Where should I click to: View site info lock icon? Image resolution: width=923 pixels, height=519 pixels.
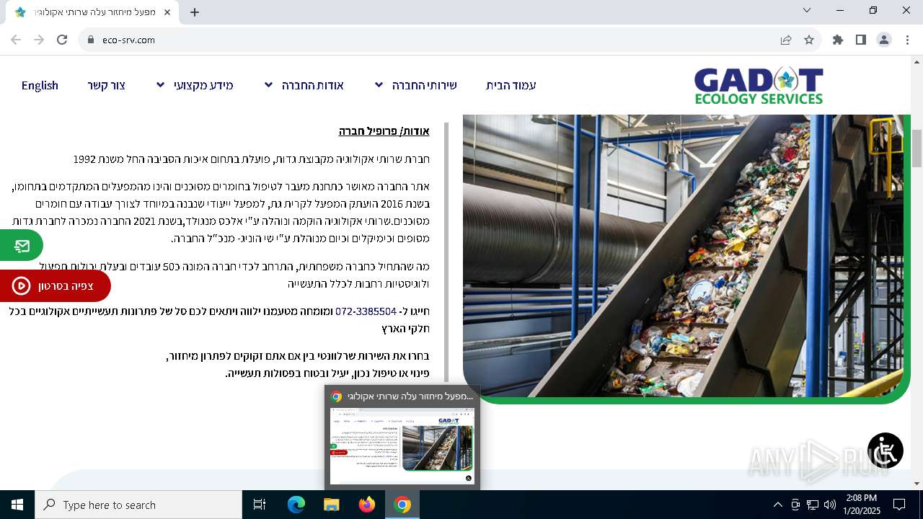[x=90, y=40]
